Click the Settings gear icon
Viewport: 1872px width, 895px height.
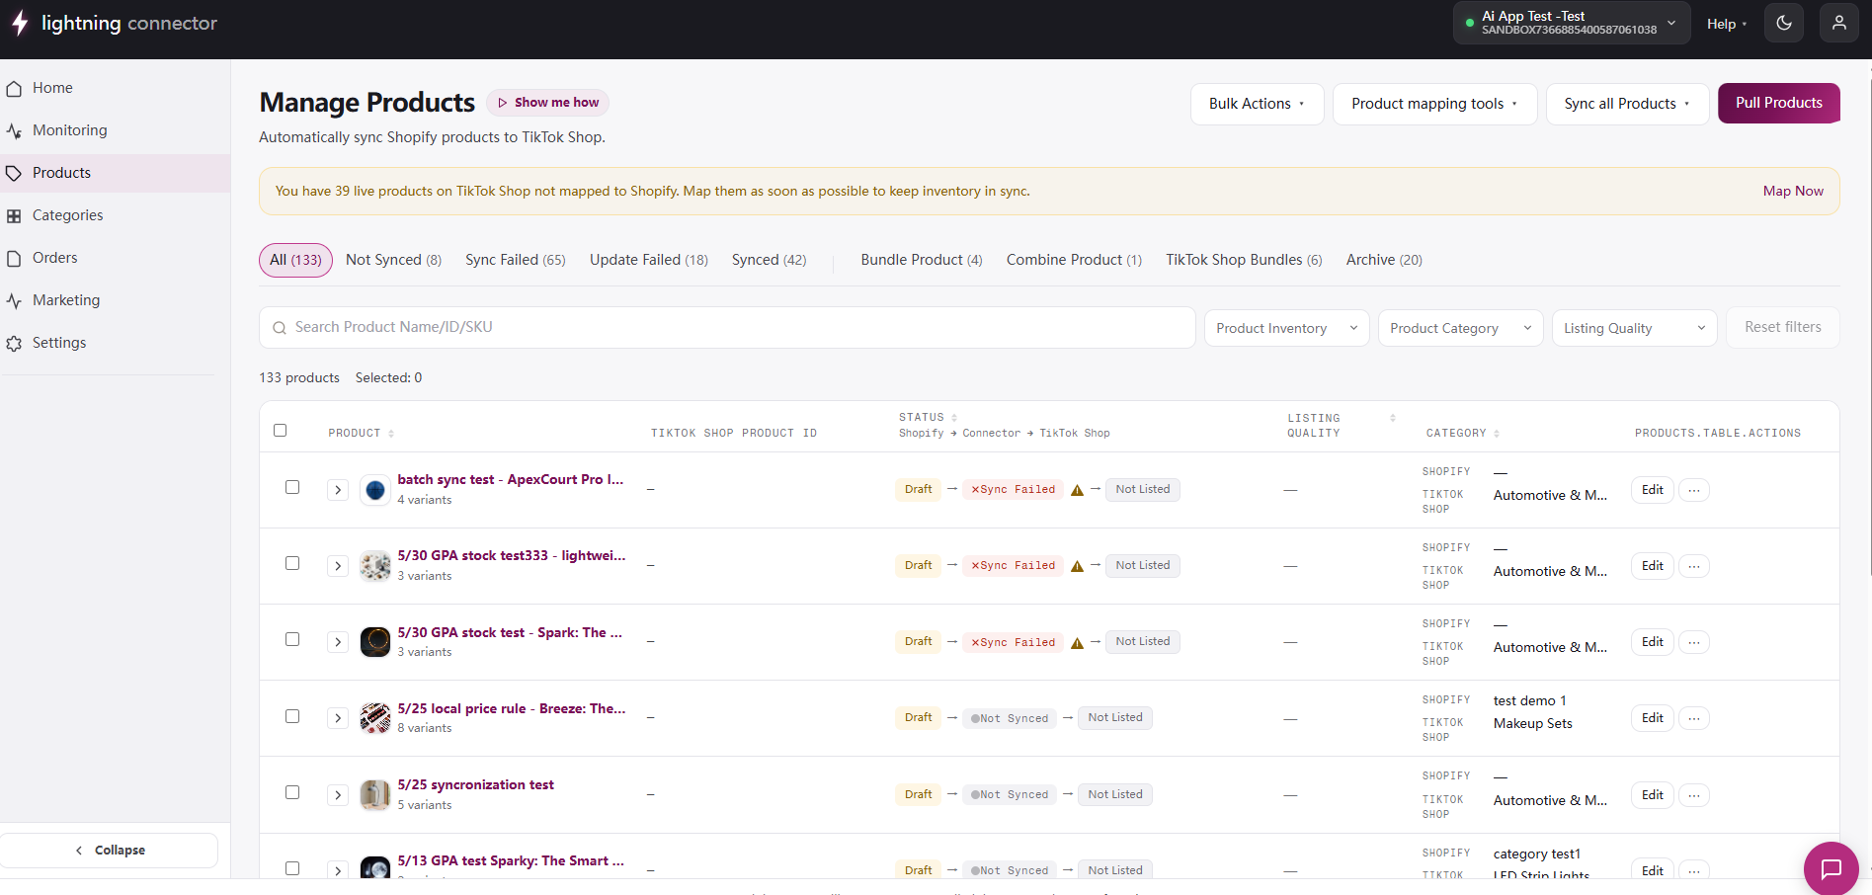coord(14,343)
